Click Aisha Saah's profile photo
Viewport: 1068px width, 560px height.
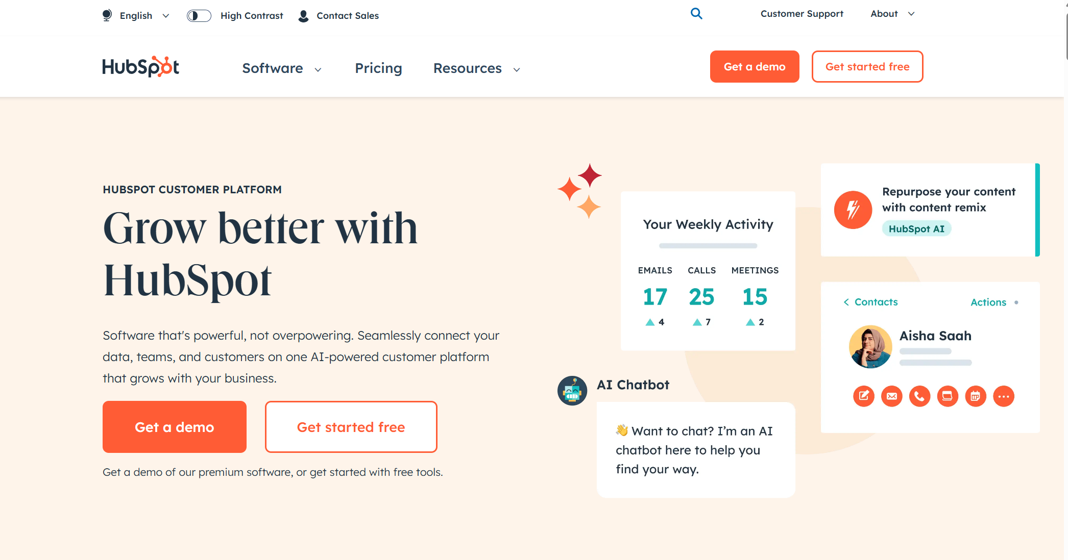870,346
